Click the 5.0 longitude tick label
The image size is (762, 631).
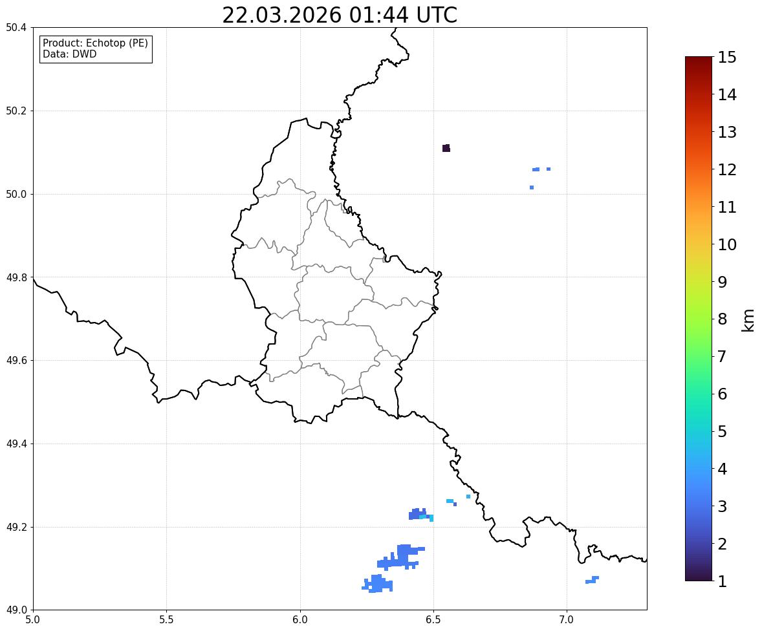tap(33, 620)
